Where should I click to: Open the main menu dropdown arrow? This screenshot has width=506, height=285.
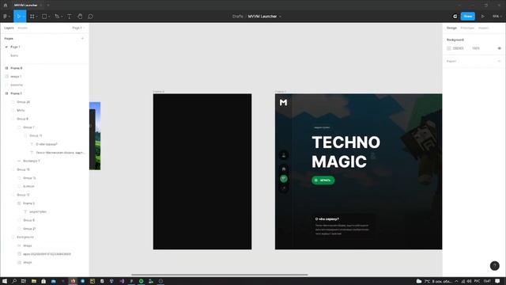click(x=9, y=17)
